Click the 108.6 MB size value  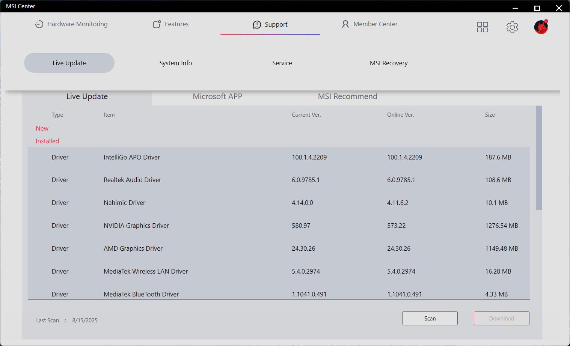[x=498, y=180]
